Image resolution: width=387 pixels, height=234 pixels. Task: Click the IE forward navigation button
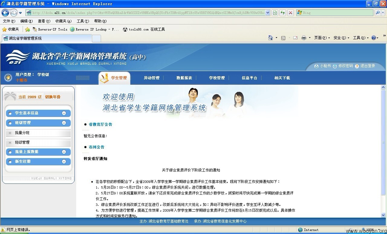click(x=14, y=13)
